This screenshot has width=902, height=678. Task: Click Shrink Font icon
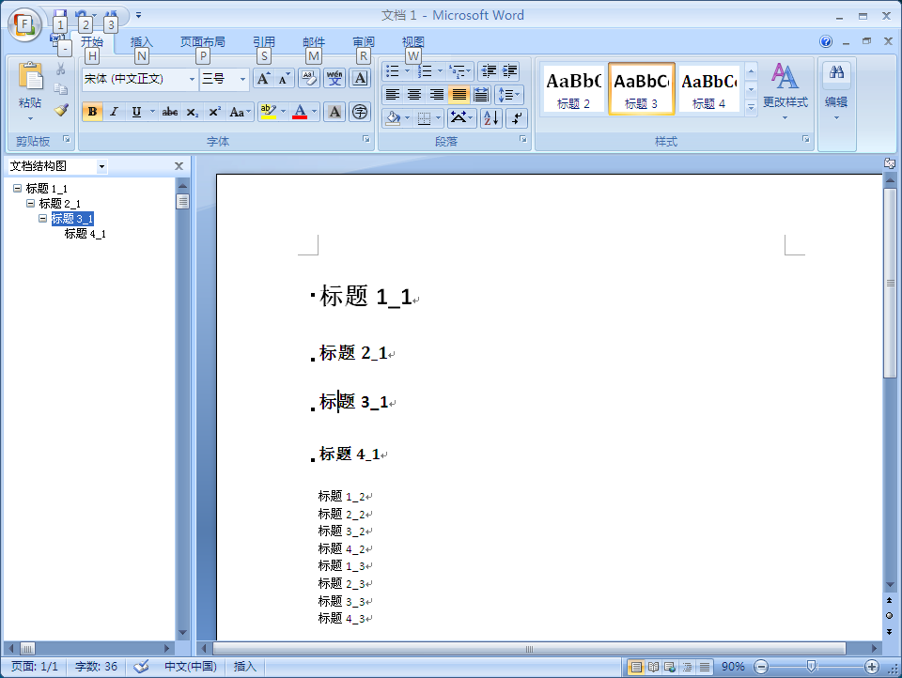tap(284, 79)
